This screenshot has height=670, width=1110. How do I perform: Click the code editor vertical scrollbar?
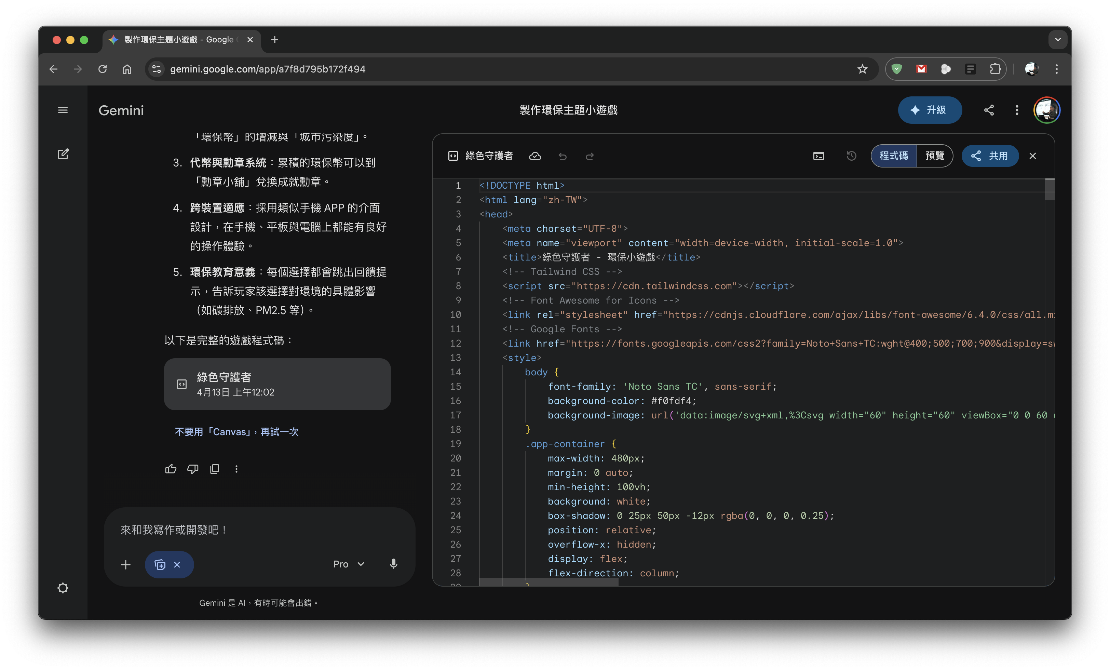(1050, 189)
